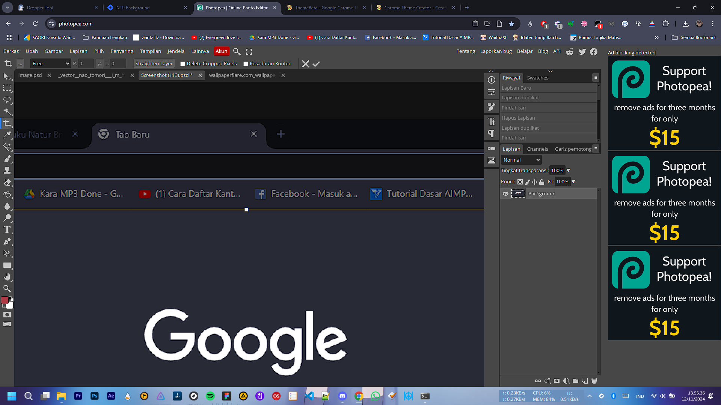Select the Rectangle shape tool
The height and width of the screenshot is (405, 721).
point(7,265)
